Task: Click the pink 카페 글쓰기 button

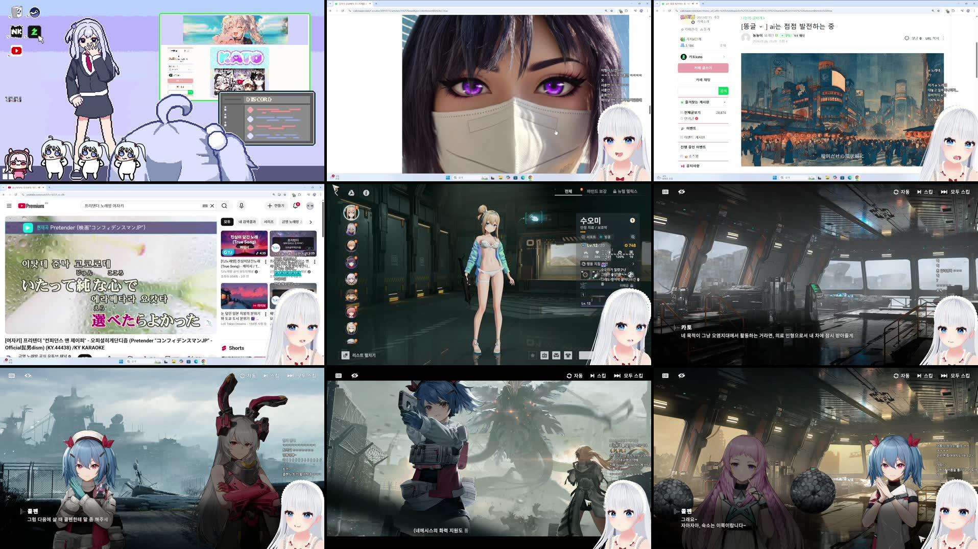Action: (703, 67)
